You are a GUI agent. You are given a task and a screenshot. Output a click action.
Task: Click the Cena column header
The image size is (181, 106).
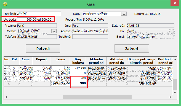click(x=26, y=61)
